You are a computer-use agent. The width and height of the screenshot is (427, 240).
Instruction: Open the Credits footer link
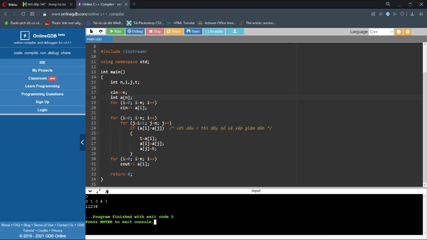point(43,230)
